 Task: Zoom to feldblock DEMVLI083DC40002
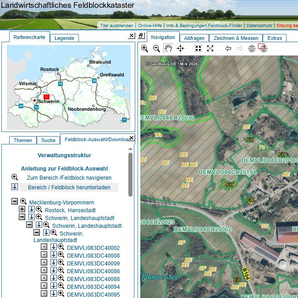pos(61,247)
